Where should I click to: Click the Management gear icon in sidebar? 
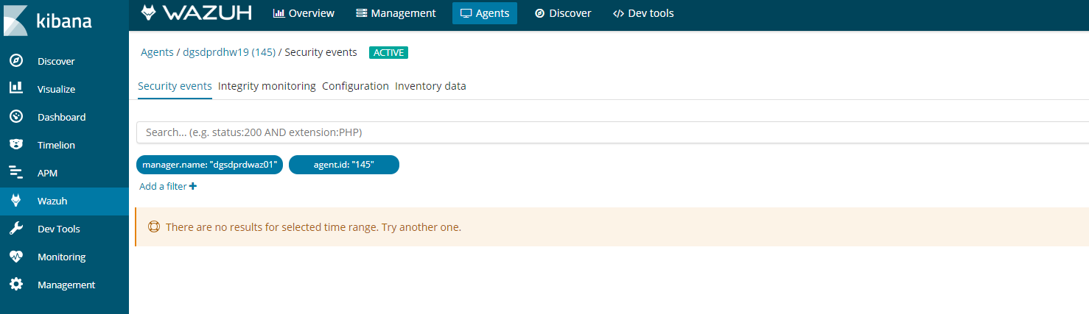pyautogui.click(x=15, y=285)
